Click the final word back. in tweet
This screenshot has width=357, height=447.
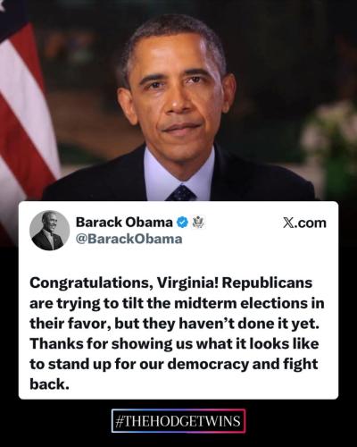click(x=49, y=384)
